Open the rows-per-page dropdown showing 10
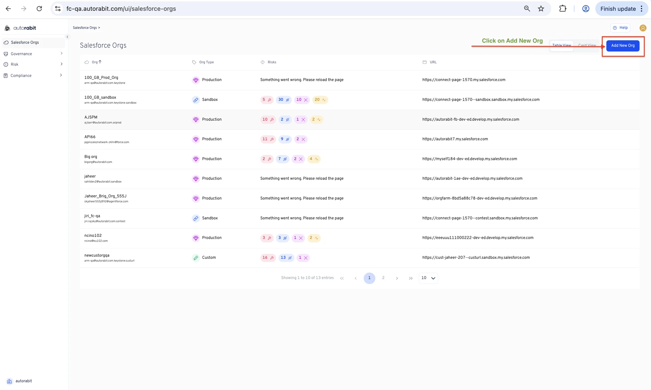This screenshot has height=390, width=651. tap(428, 278)
